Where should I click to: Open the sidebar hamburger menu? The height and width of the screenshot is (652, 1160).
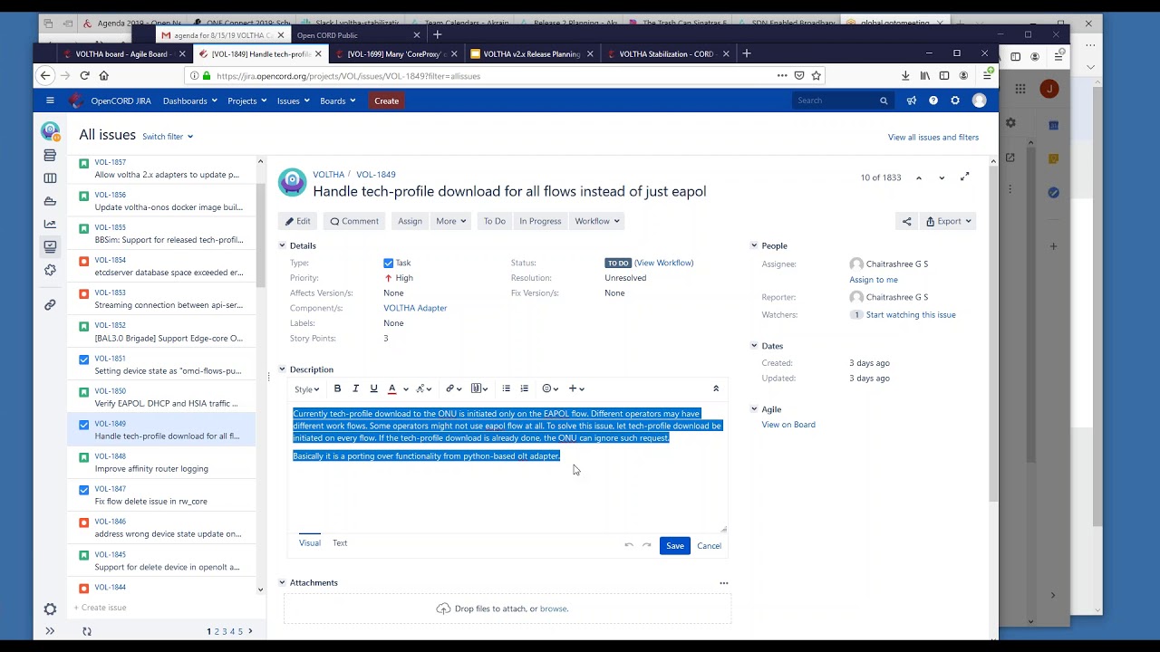pyautogui.click(x=50, y=101)
